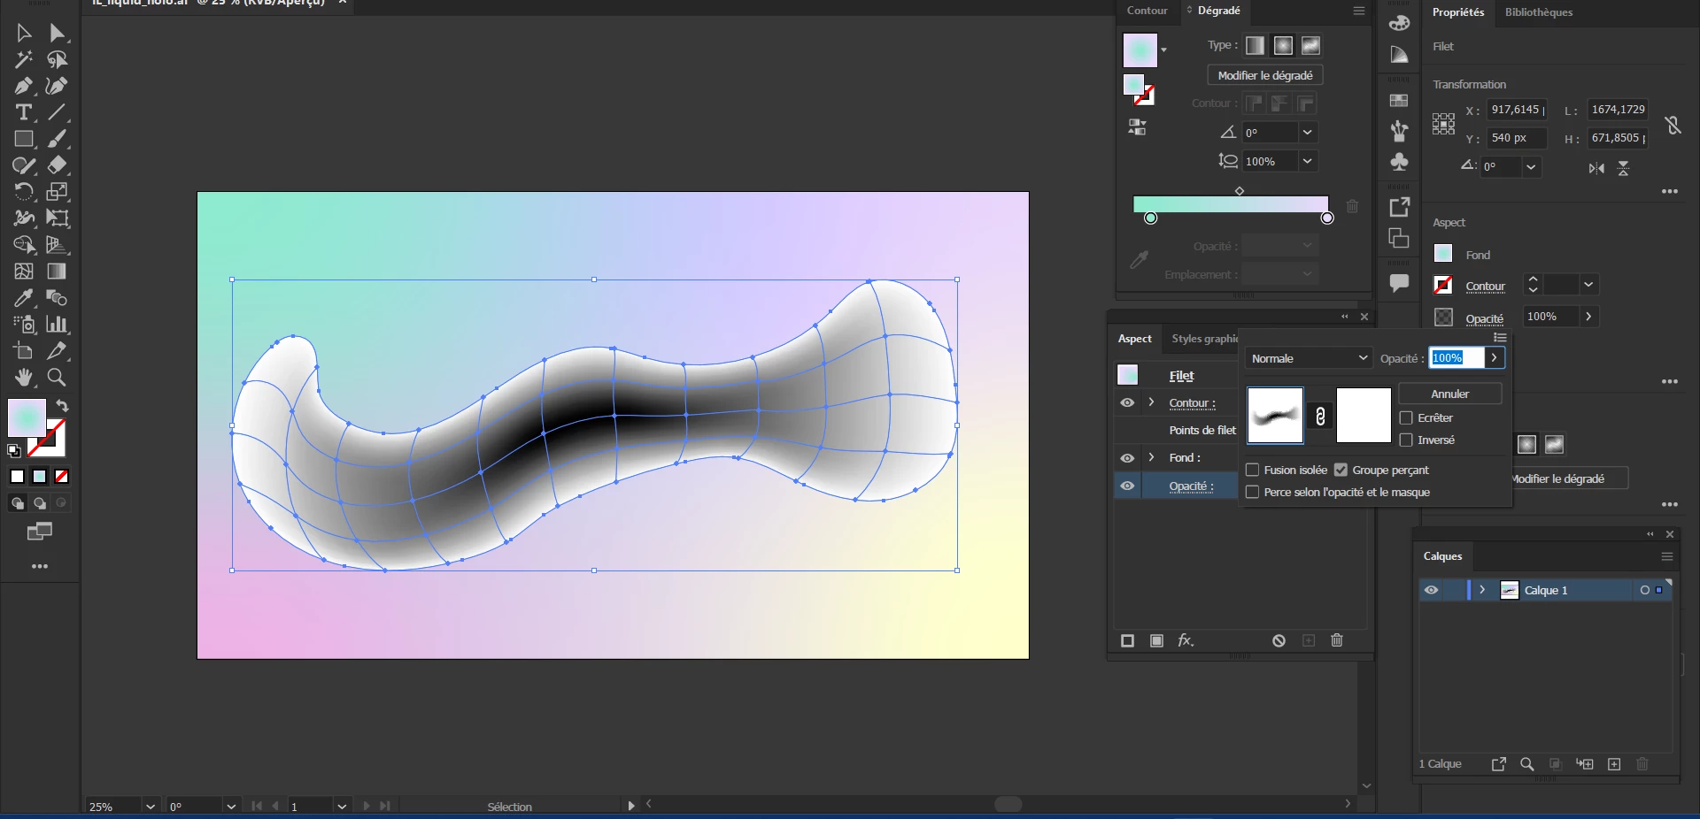The image size is (1700, 819).
Task: Open the gradient aspect ratio 100% dropdown
Action: 1307,161
